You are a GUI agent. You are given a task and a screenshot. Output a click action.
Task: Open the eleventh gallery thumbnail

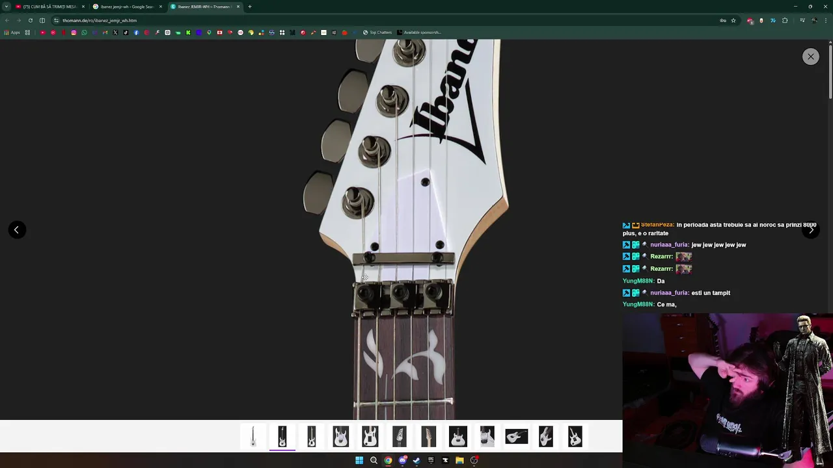546,436
